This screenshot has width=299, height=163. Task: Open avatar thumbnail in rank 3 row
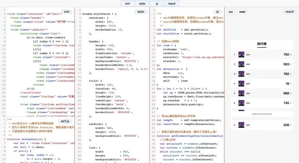[241, 74]
